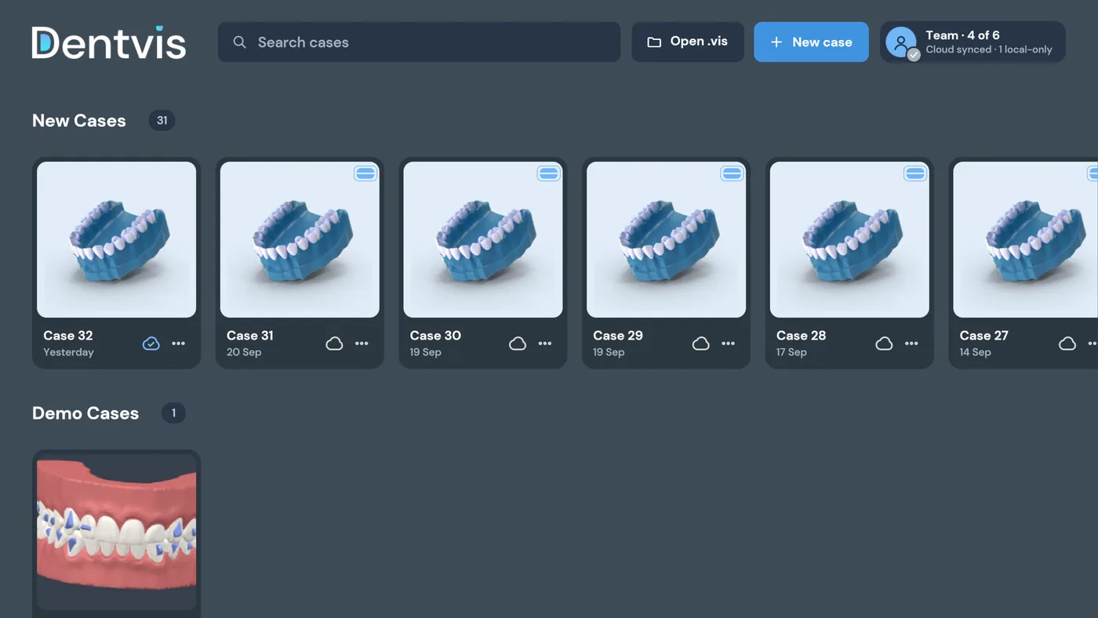Click the 17 Sep date label
Screen dimensions: 1098x618
pyautogui.click(x=791, y=352)
